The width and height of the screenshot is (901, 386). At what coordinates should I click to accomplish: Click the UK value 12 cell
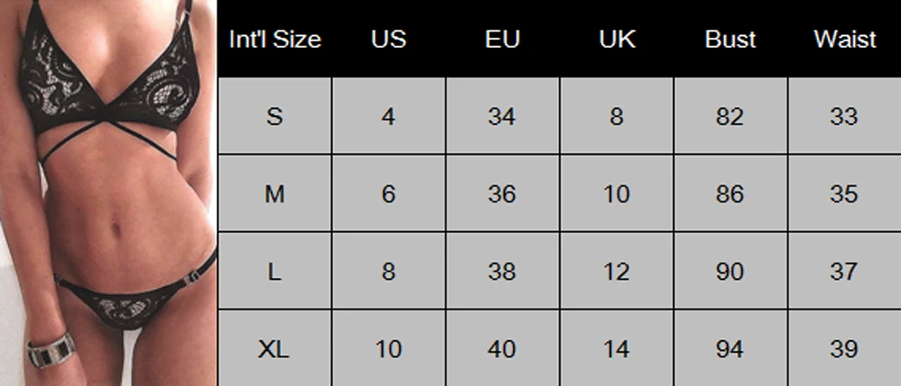tap(617, 271)
